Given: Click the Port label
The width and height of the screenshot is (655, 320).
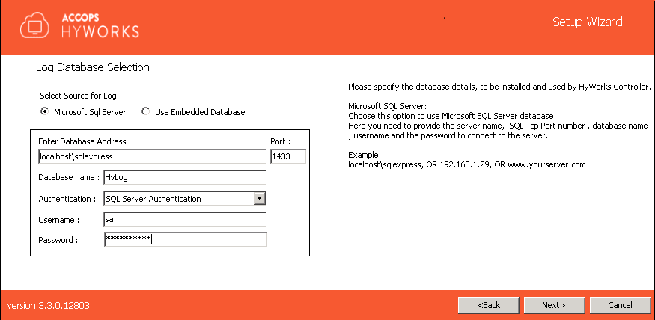Looking at the screenshot, I should [x=281, y=141].
